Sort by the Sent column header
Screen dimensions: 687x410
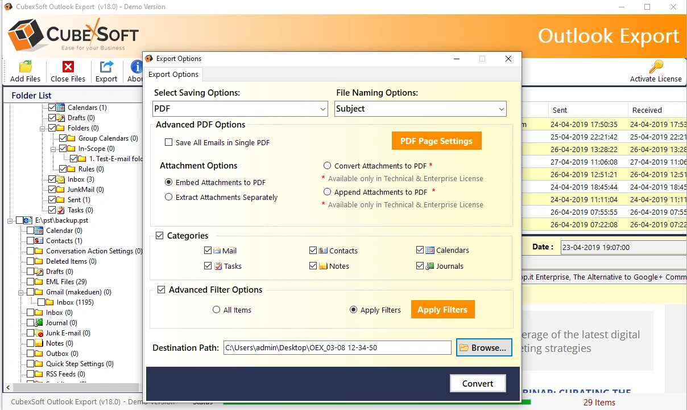tap(588, 110)
